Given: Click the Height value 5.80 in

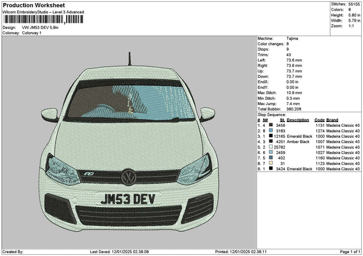Looking at the screenshot, I should pos(354,15).
